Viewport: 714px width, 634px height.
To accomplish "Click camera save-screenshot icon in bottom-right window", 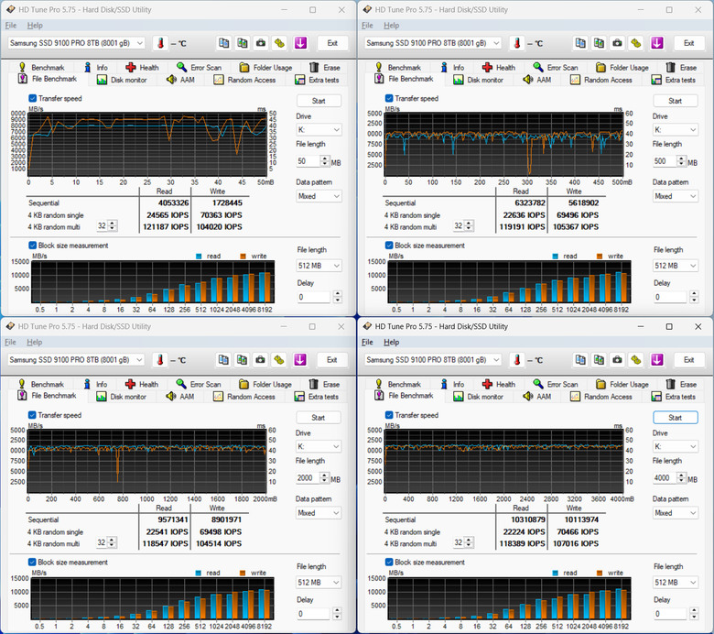I will (618, 360).
